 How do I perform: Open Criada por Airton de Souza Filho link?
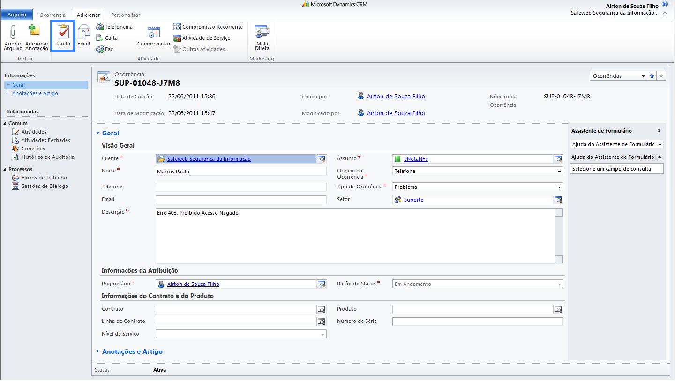point(396,96)
